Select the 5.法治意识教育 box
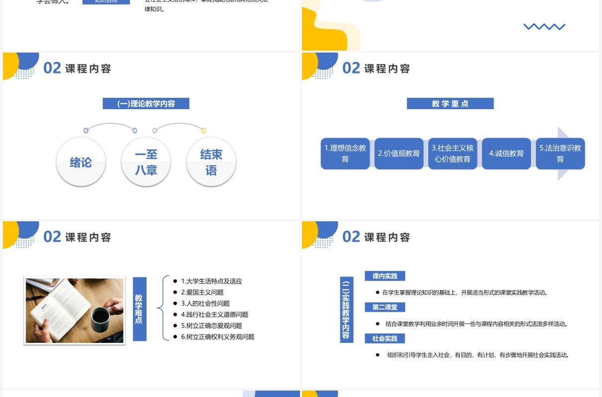 [560, 153]
